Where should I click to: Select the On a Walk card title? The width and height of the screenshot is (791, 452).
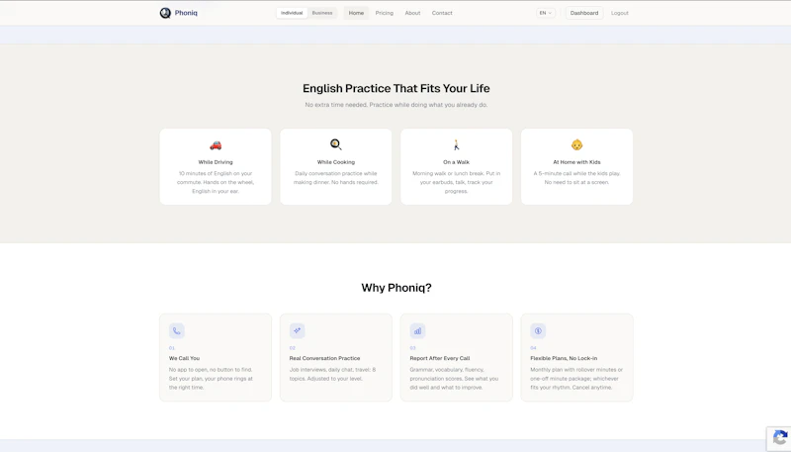coord(456,162)
